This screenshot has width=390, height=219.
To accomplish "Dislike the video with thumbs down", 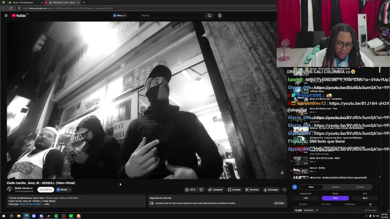I will pos(201,189).
